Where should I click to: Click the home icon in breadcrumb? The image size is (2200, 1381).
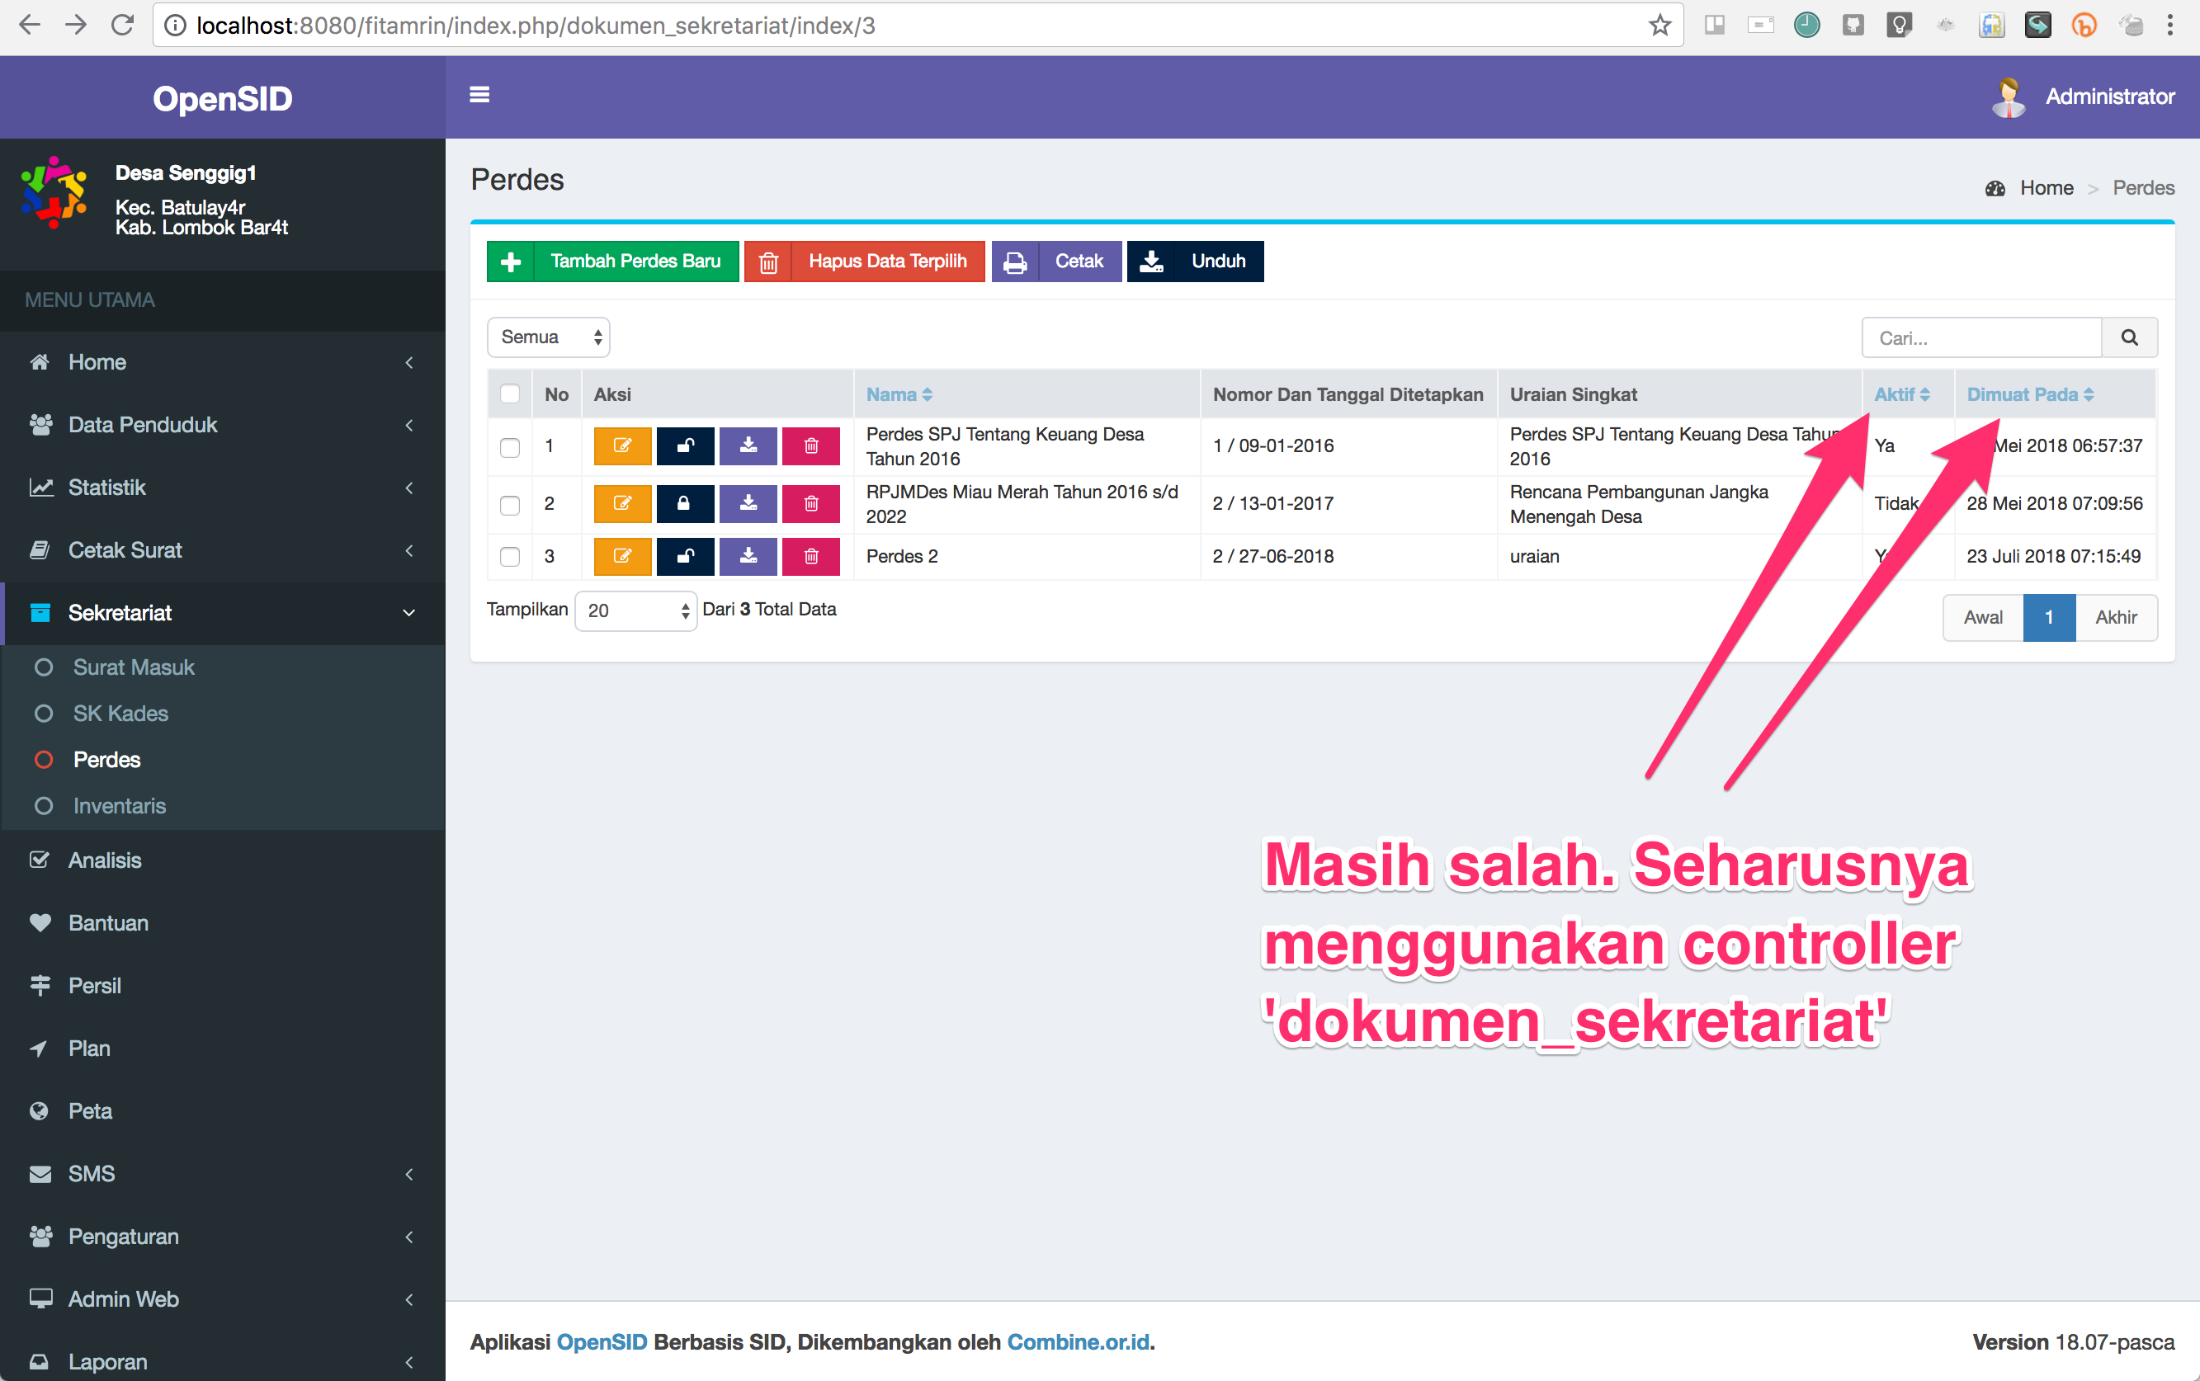(x=1995, y=187)
